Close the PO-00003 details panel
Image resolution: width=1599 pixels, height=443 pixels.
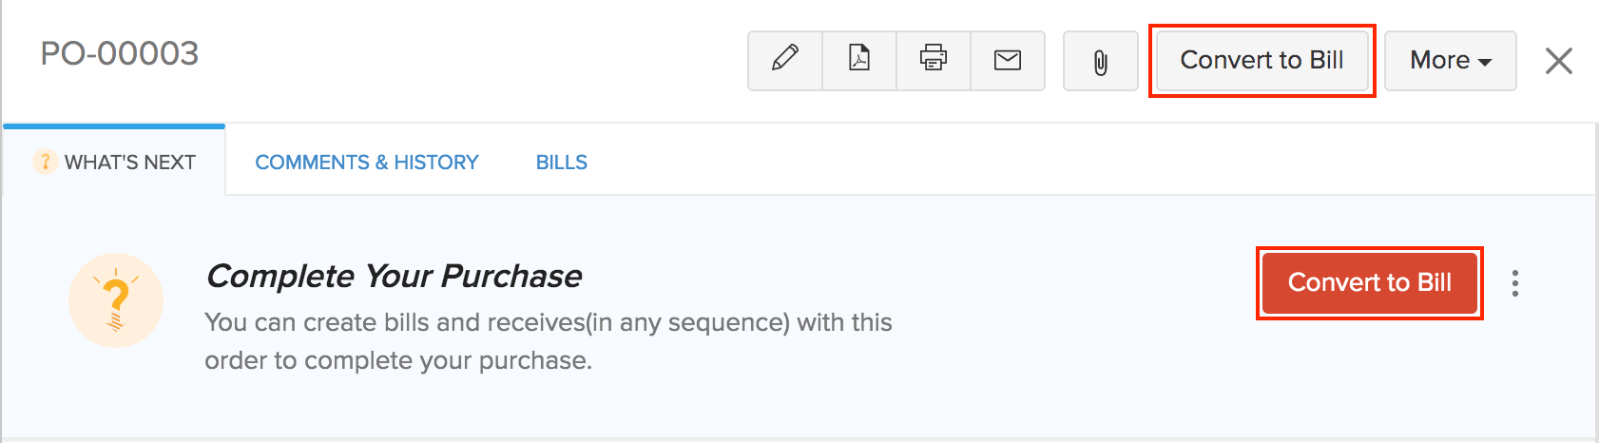pyautogui.click(x=1559, y=61)
